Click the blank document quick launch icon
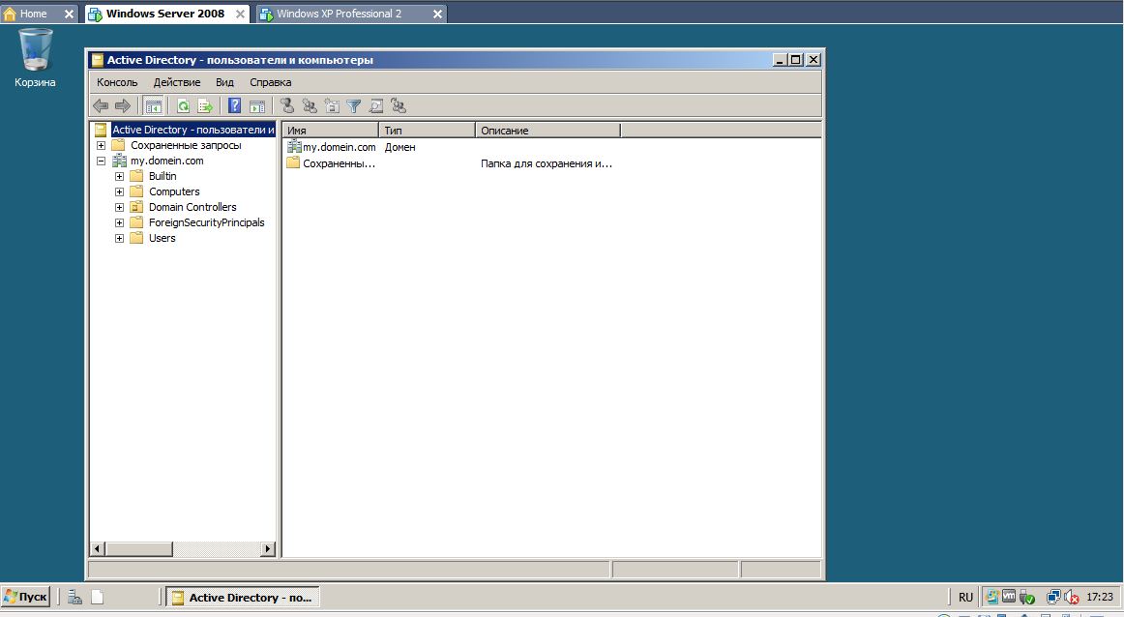1124x617 pixels. pyautogui.click(x=98, y=597)
